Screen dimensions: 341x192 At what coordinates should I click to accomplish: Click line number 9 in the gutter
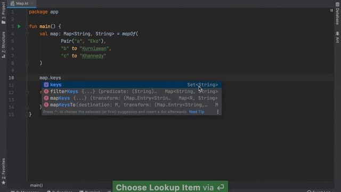[x=12, y=70]
